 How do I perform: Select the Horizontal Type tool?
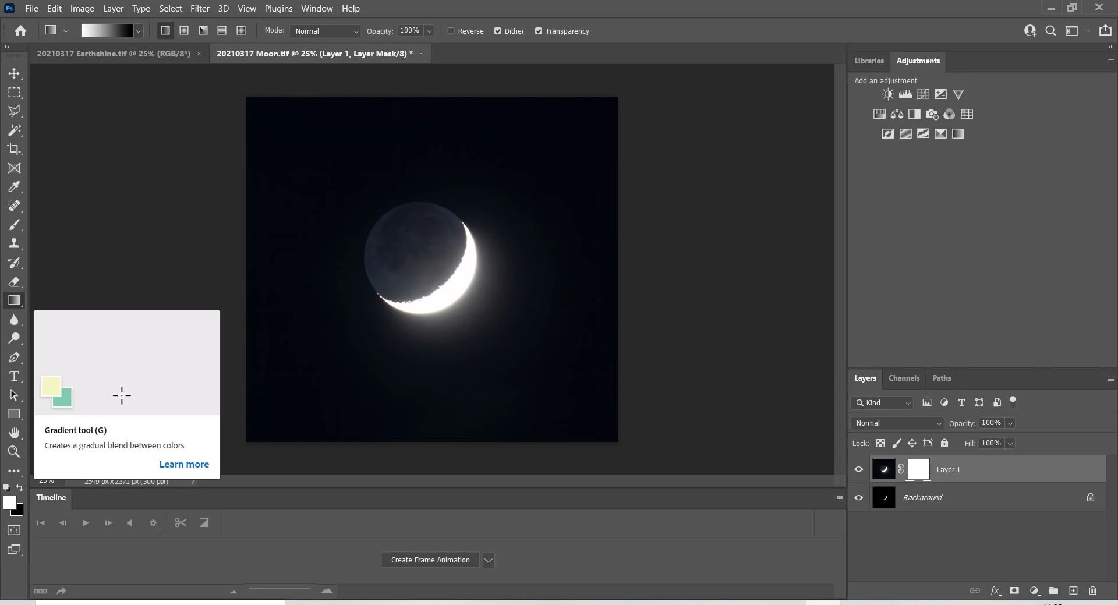(x=15, y=377)
